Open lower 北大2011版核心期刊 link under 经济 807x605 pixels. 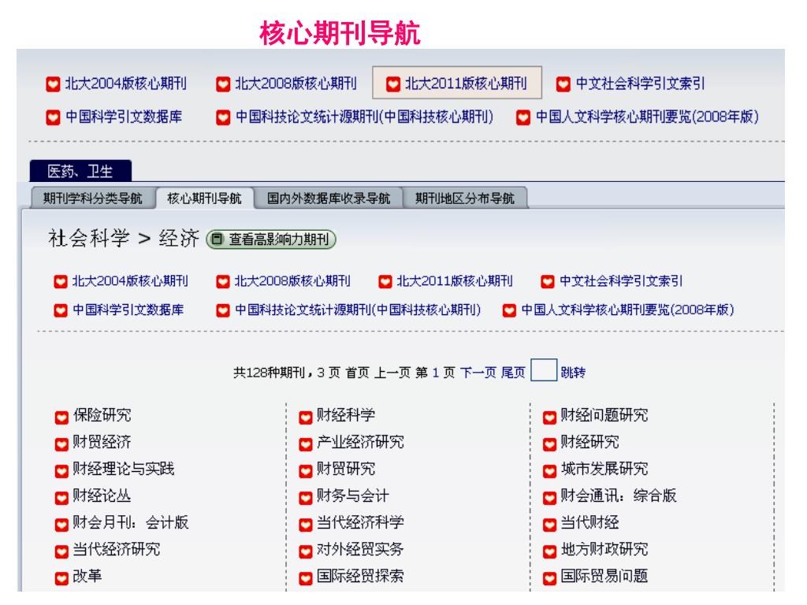pos(455,281)
